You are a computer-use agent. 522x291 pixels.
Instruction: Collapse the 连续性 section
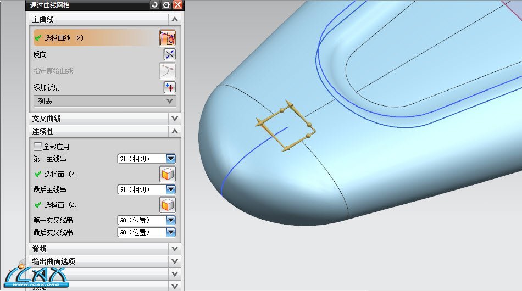175,132
